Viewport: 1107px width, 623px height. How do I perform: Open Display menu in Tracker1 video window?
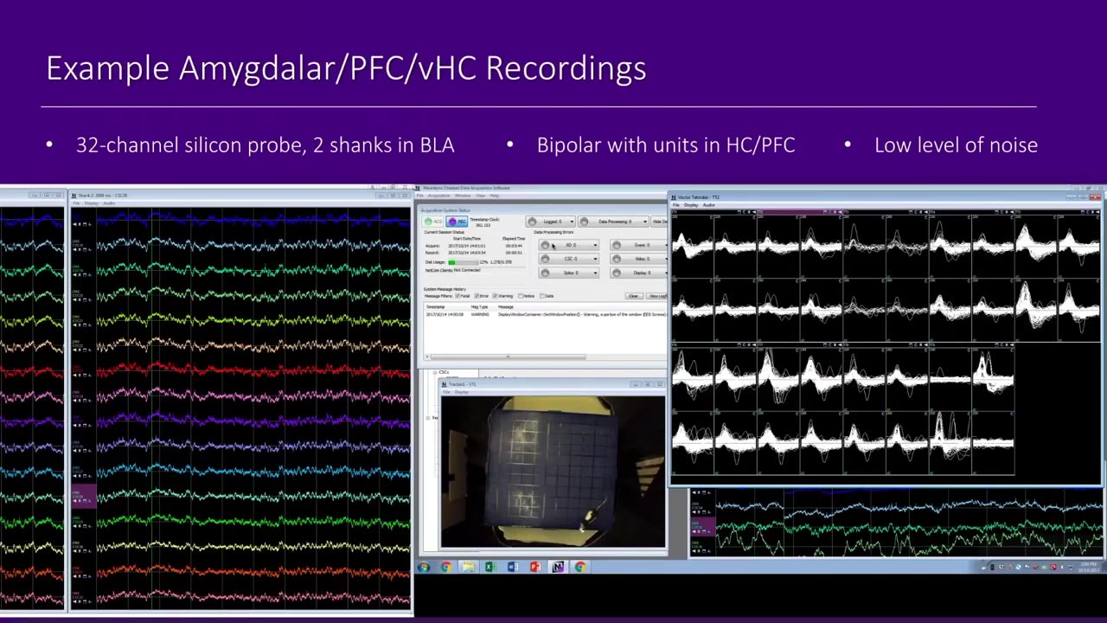(462, 392)
